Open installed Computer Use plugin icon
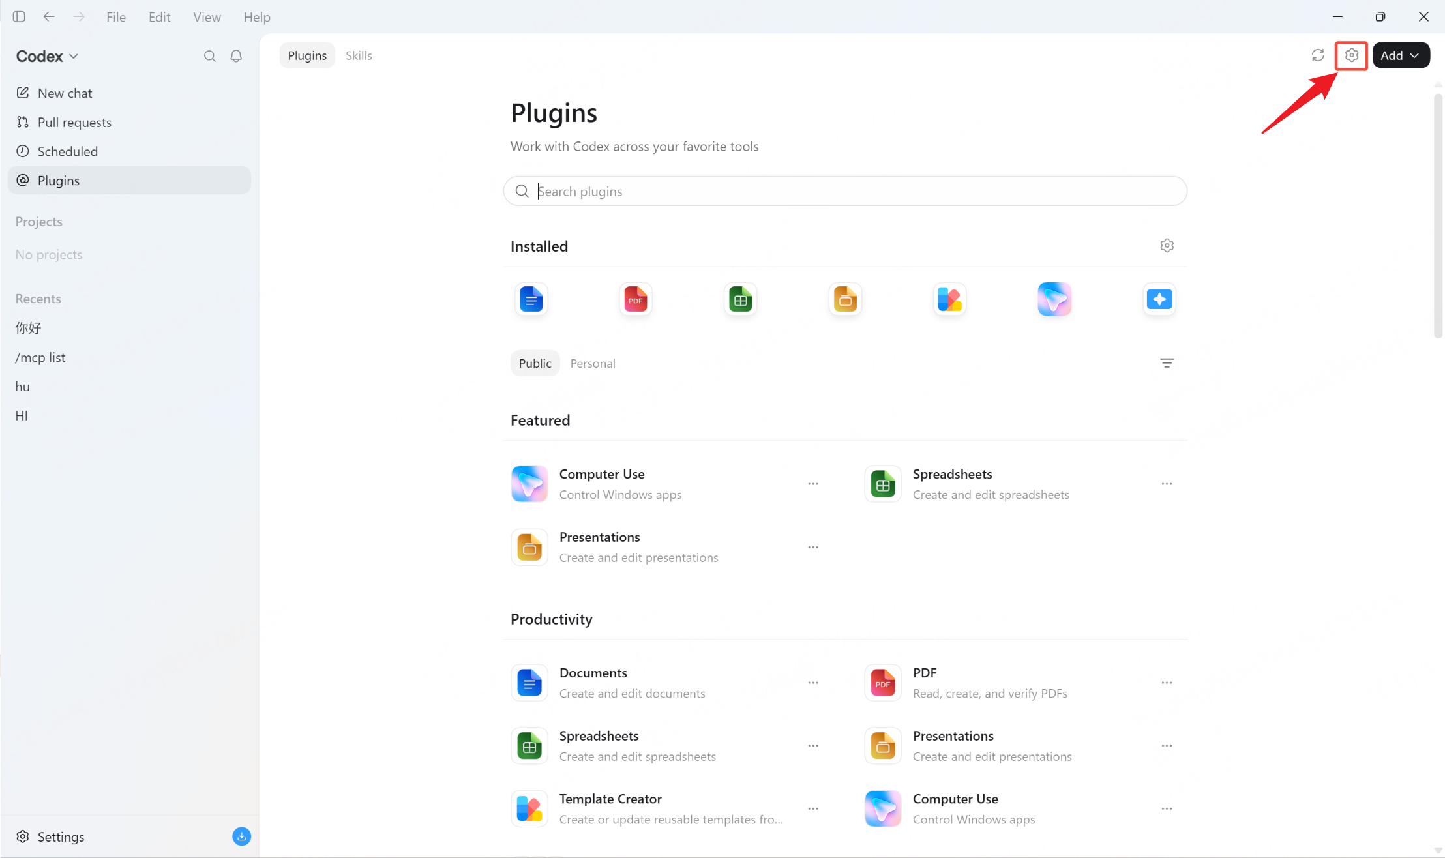This screenshot has height=858, width=1445. (1054, 299)
